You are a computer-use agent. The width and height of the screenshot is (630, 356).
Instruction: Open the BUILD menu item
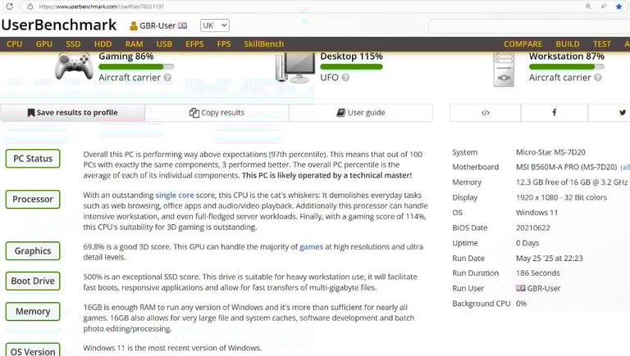pyautogui.click(x=568, y=44)
